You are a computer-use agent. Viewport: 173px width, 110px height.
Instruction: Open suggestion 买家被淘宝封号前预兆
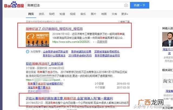(x=107, y=52)
